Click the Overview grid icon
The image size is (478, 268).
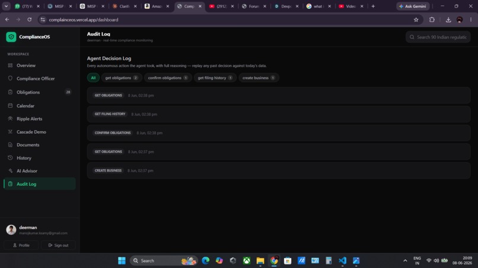(x=10, y=66)
